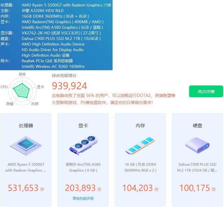Click the 16GB DDR4 3600MHz memory line
The image size is (224, 208).
click(x=55, y=16)
